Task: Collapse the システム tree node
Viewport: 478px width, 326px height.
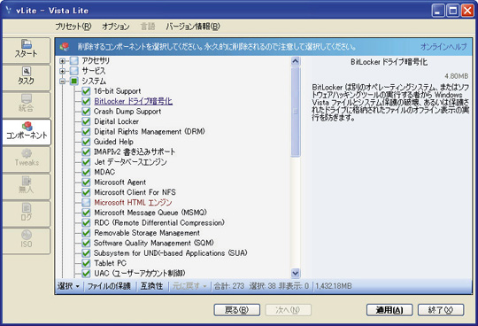Action: [x=63, y=81]
